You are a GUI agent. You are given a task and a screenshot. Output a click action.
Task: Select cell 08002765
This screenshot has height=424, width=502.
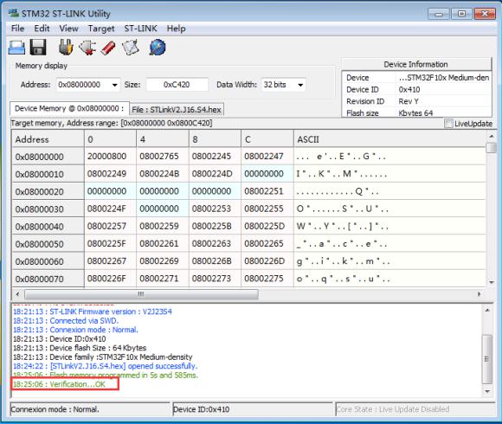[163, 157]
